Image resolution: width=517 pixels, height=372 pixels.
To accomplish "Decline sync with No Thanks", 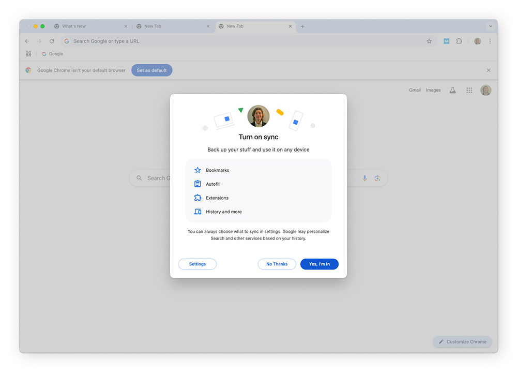I will [277, 264].
